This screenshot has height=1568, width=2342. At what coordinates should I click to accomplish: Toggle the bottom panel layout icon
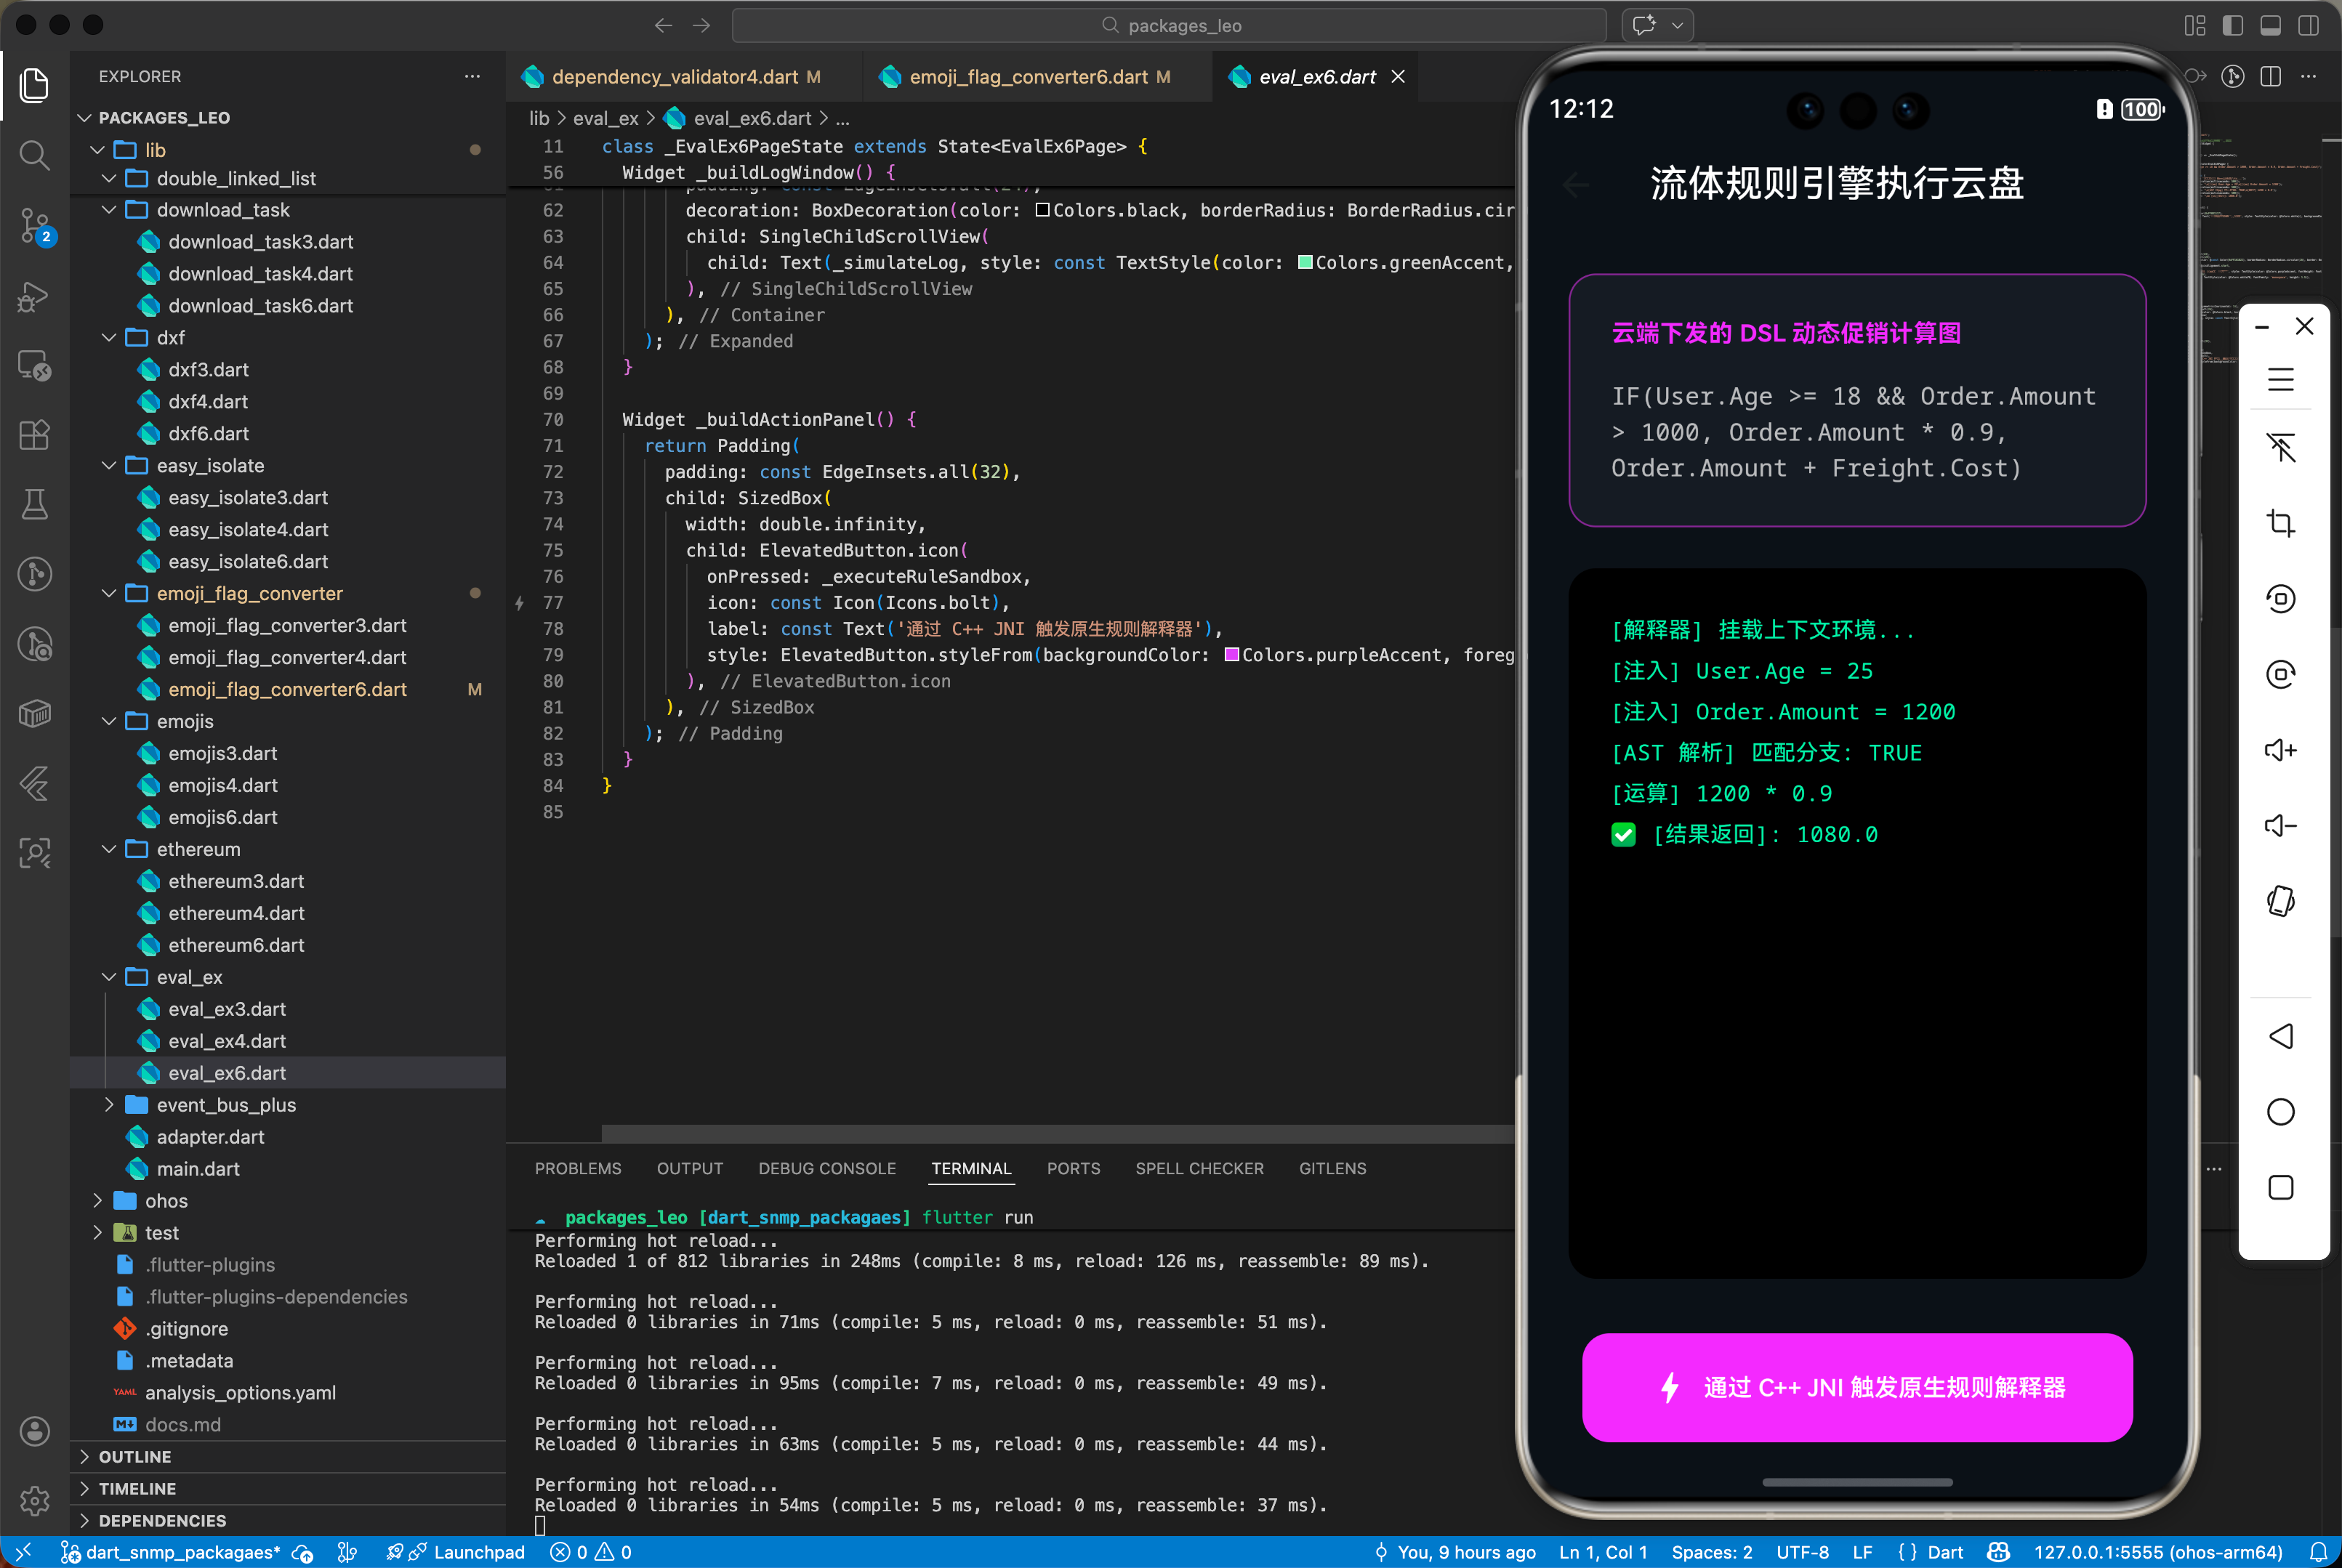click(2270, 25)
